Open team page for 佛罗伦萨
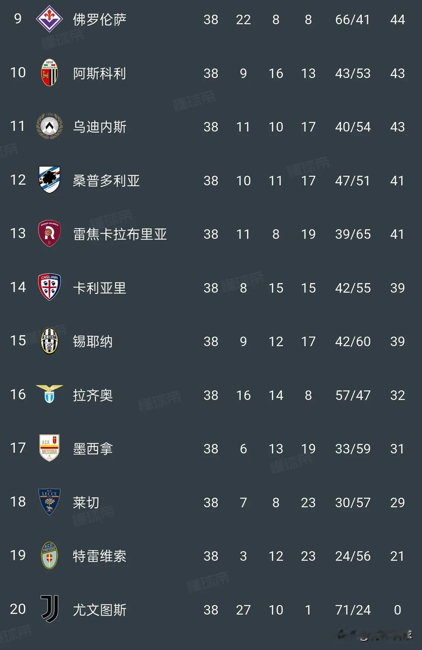The image size is (422, 650). point(99,19)
